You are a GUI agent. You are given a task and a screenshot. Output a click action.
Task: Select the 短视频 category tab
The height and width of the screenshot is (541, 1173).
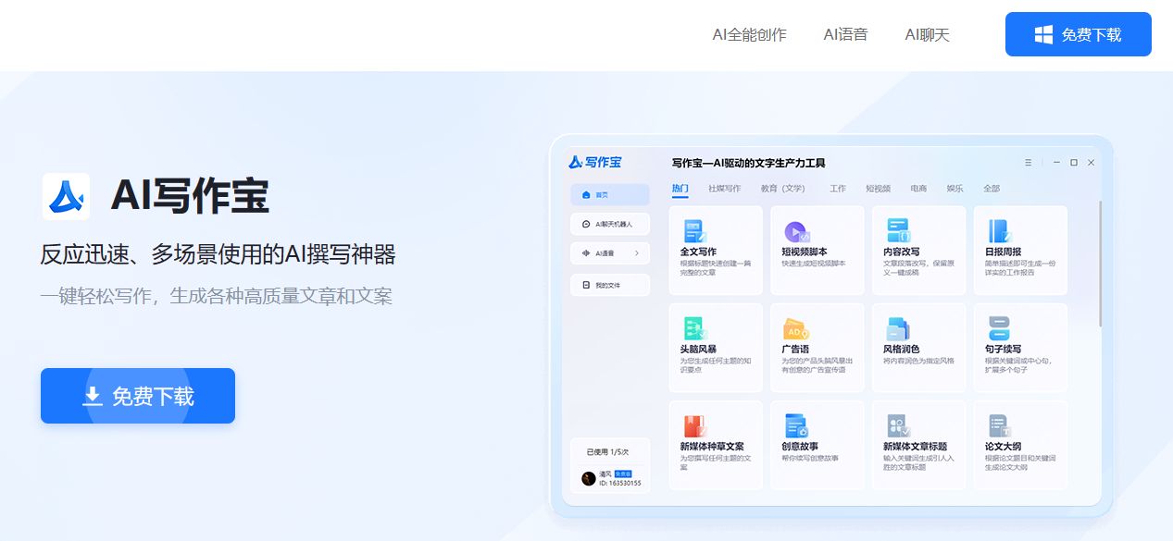click(x=878, y=189)
